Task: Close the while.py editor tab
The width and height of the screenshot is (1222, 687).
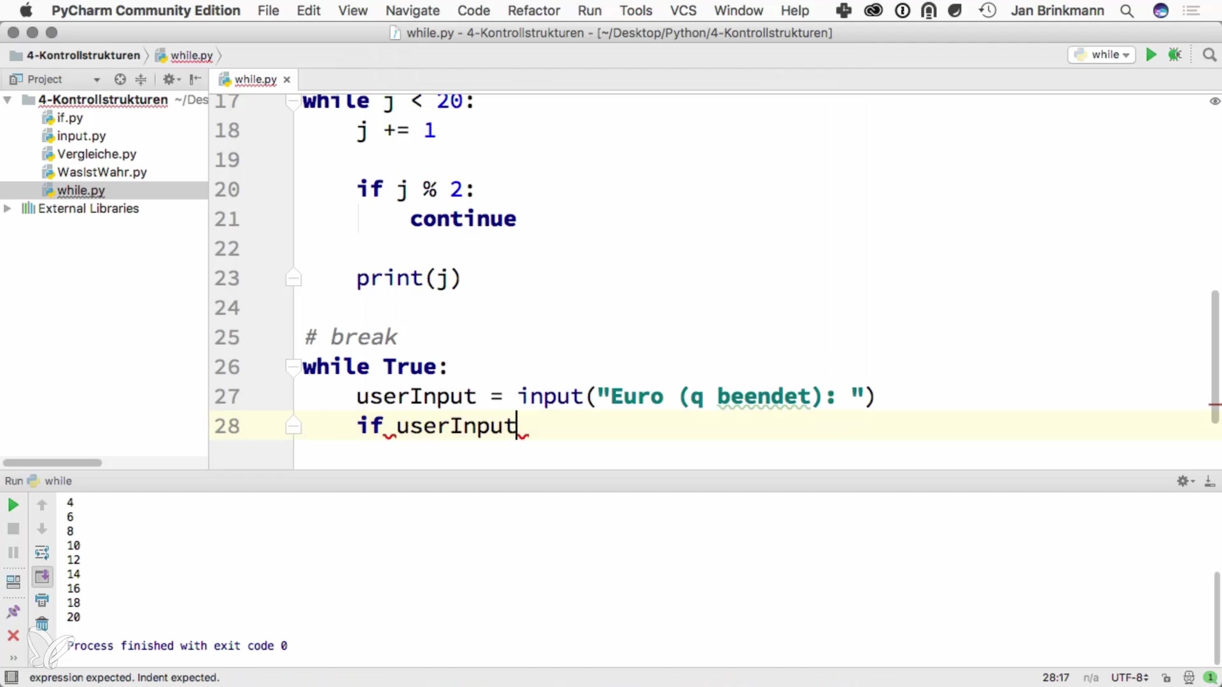Action: pos(287,80)
